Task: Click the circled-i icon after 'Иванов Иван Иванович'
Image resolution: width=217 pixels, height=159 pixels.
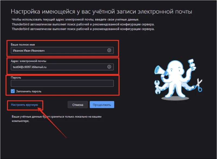Action: tap(109, 50)
